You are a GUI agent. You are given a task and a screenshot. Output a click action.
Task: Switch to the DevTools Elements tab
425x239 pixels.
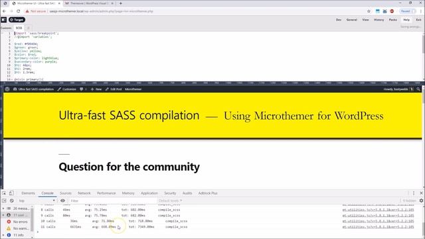(x=28, y=193)
